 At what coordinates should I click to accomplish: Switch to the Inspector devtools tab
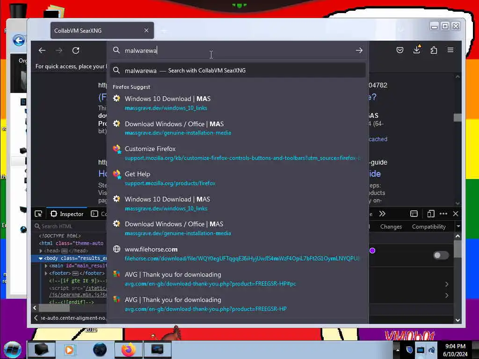(x=67, y=214)
